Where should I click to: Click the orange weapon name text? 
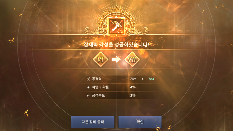(x=116, y=39)
